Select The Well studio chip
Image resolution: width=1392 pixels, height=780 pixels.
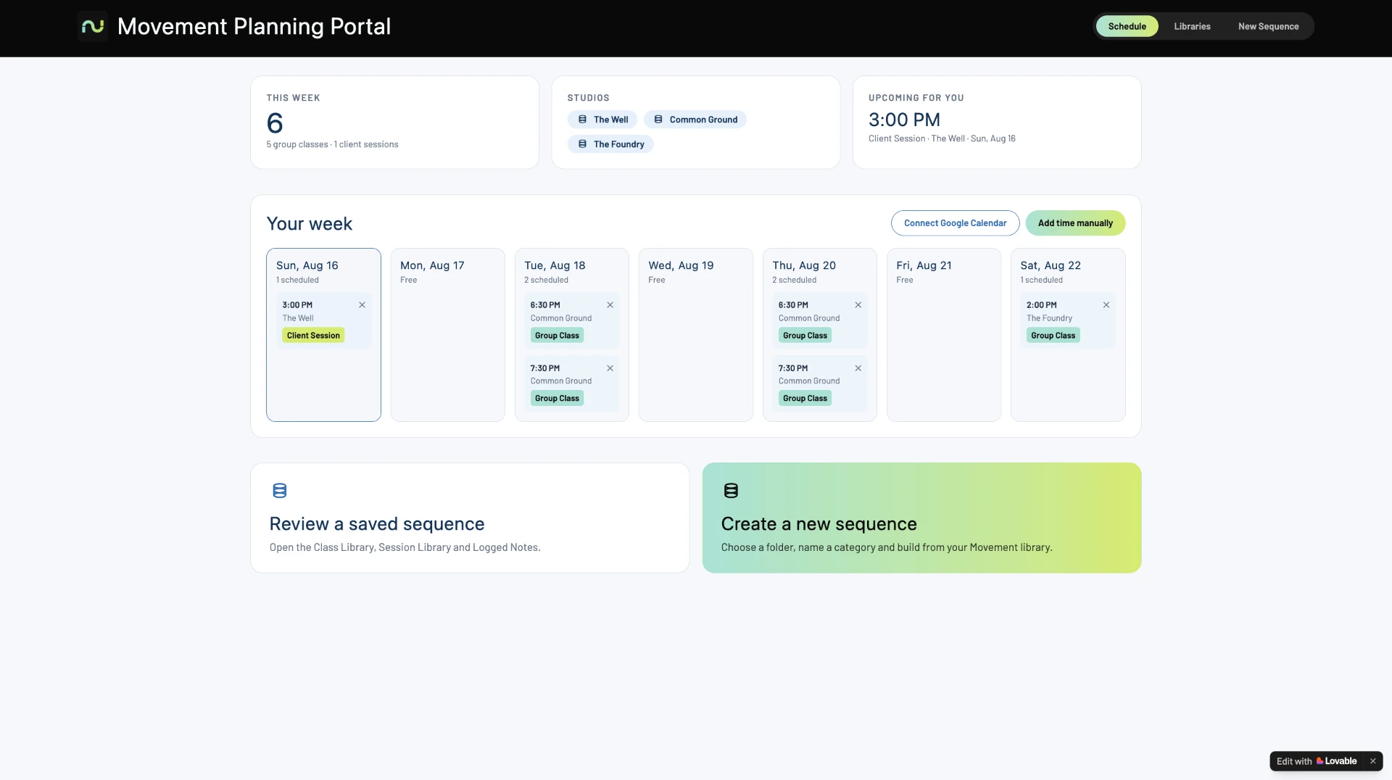coord(602,120)
